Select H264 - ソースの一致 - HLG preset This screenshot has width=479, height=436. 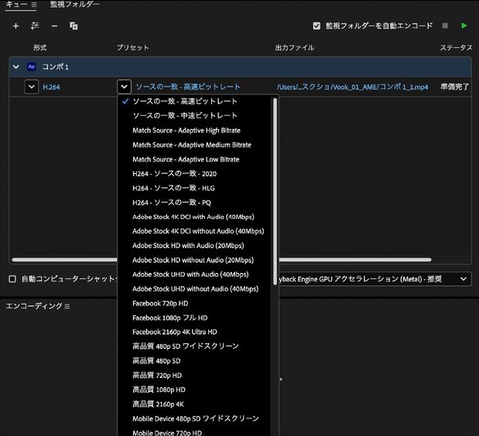[x=195, y=188]
